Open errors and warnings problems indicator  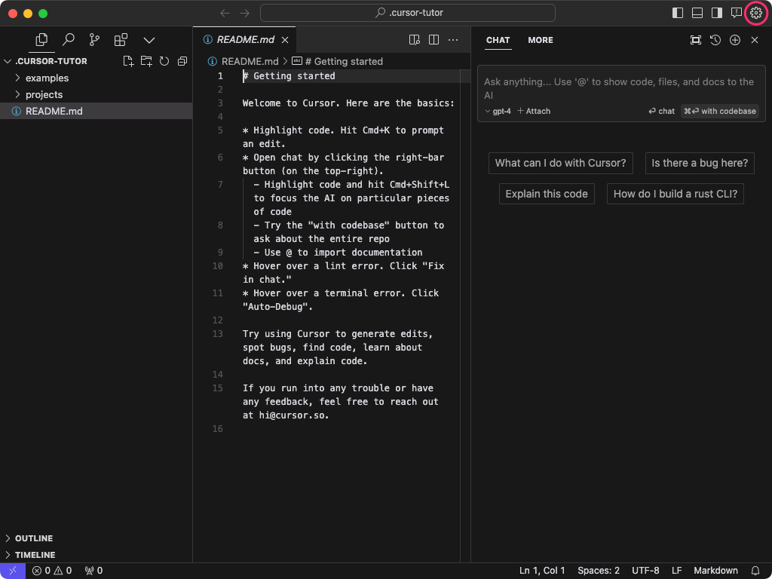52,571
